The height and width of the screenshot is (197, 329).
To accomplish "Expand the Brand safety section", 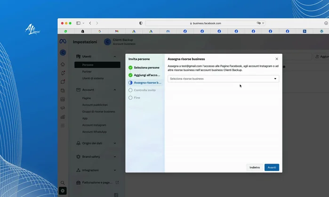I will point(115,156).
